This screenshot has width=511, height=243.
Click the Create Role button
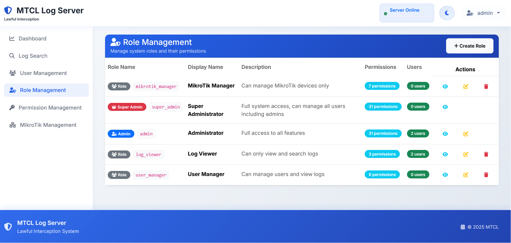[x=470, y=46]
